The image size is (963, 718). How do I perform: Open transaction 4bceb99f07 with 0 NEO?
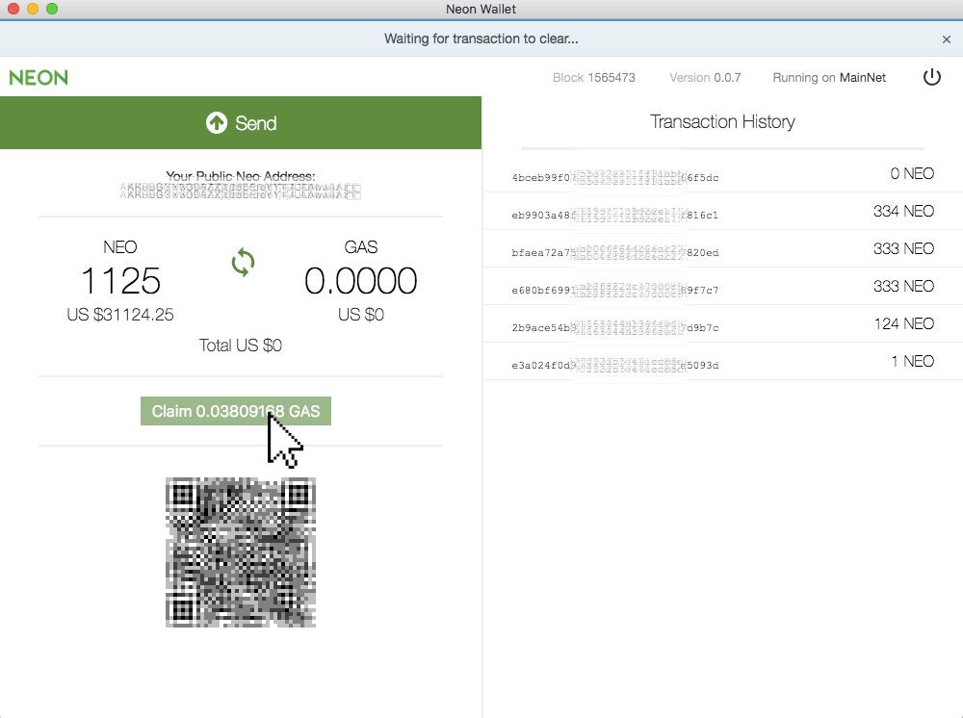click(722, 174)
